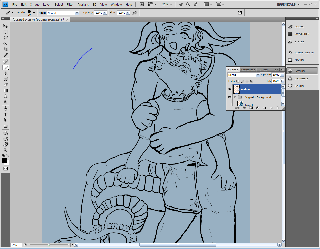Select the Pen tool
Screen dimensions: 320x249
5,109
